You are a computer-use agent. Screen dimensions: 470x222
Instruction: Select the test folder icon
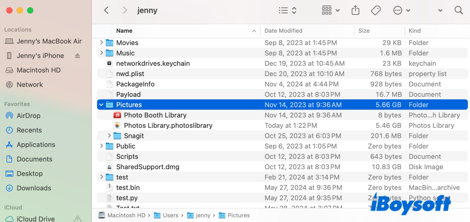tap(109, 177)
